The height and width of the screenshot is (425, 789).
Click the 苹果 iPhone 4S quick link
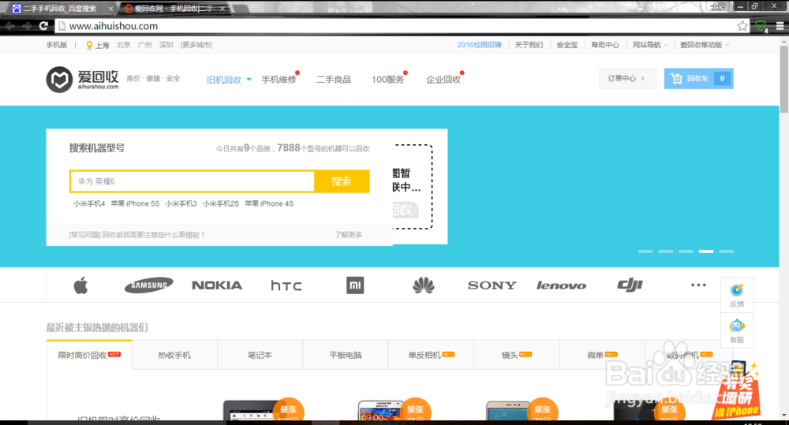point(269,203)
